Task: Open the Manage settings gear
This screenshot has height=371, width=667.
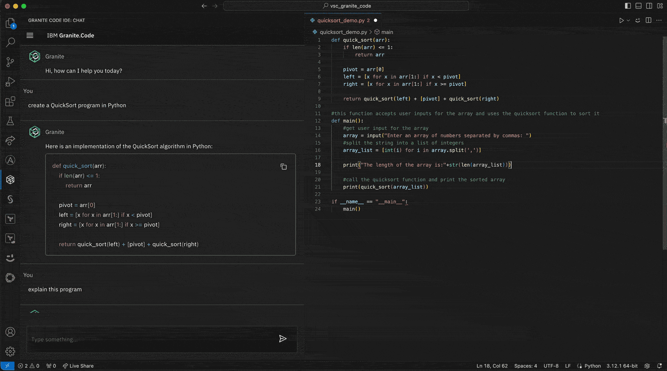Action: (x=10, y=352)
